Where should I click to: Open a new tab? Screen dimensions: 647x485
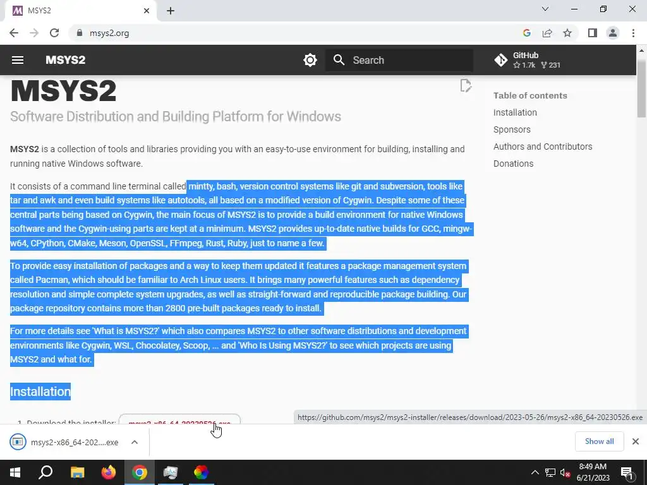coord(171,11)
